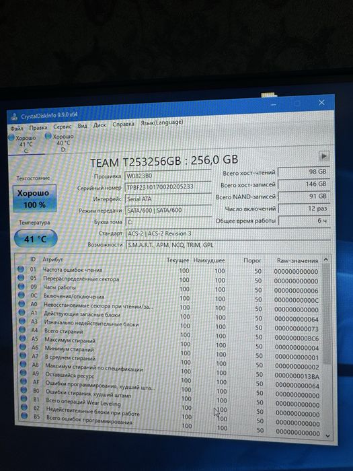Open the Диск menu
Screen dimensions: 353x471
click(100, 125)
